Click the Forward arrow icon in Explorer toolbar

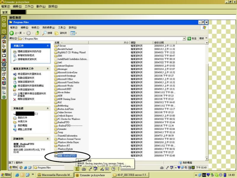pos(28,33)
